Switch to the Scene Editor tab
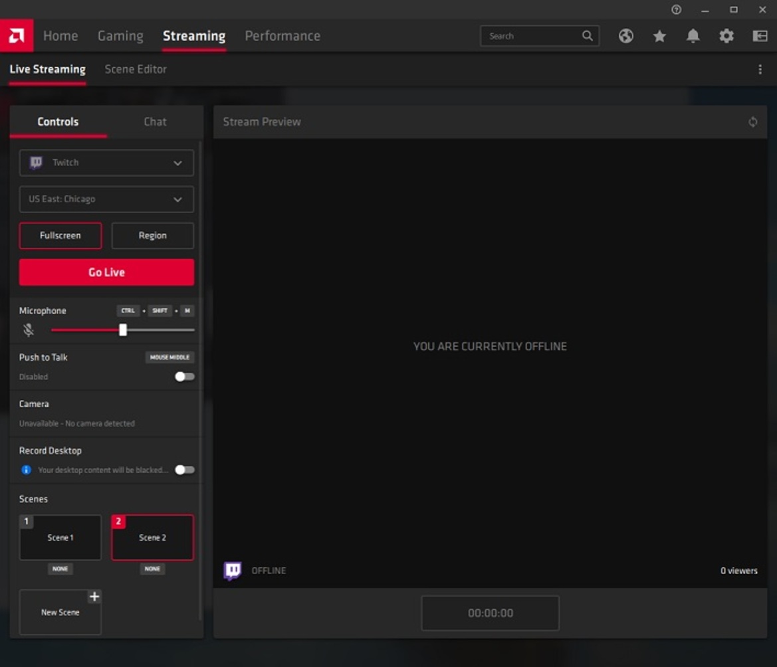The image size is (777, 667). [136, 68]
